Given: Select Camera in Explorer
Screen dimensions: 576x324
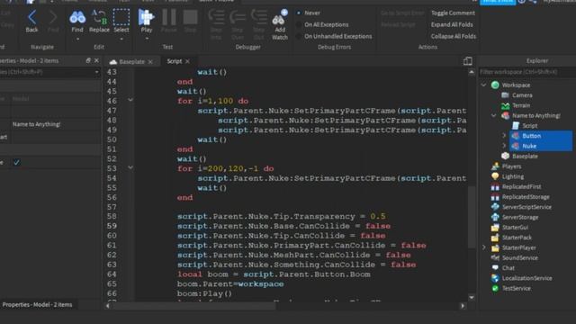Looking at the screenshot, I should point(522,95).
